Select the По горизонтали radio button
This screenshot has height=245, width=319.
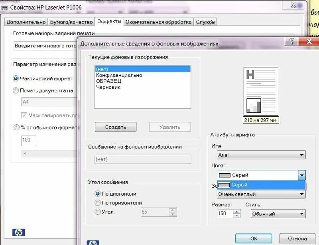pos(98,203)
